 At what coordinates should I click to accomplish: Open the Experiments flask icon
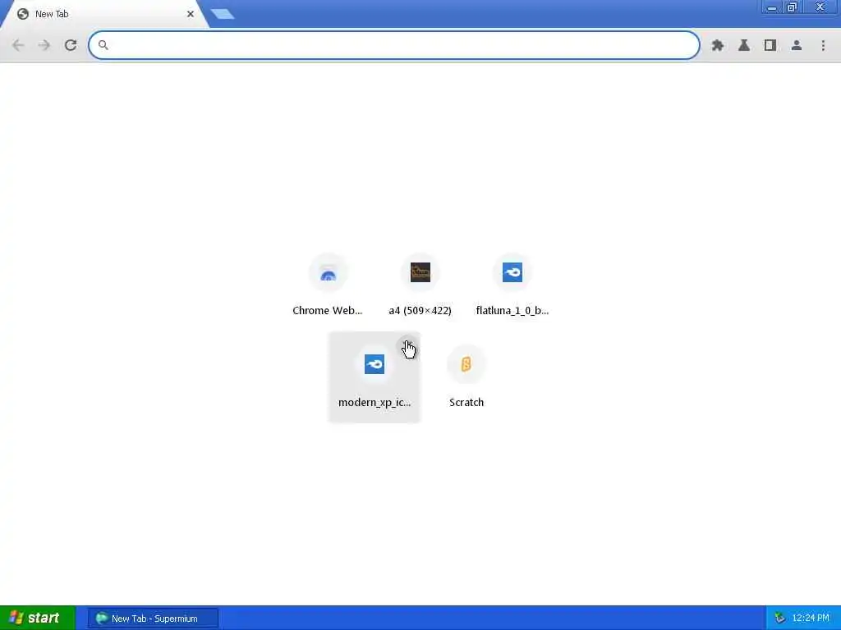(744, 46)
